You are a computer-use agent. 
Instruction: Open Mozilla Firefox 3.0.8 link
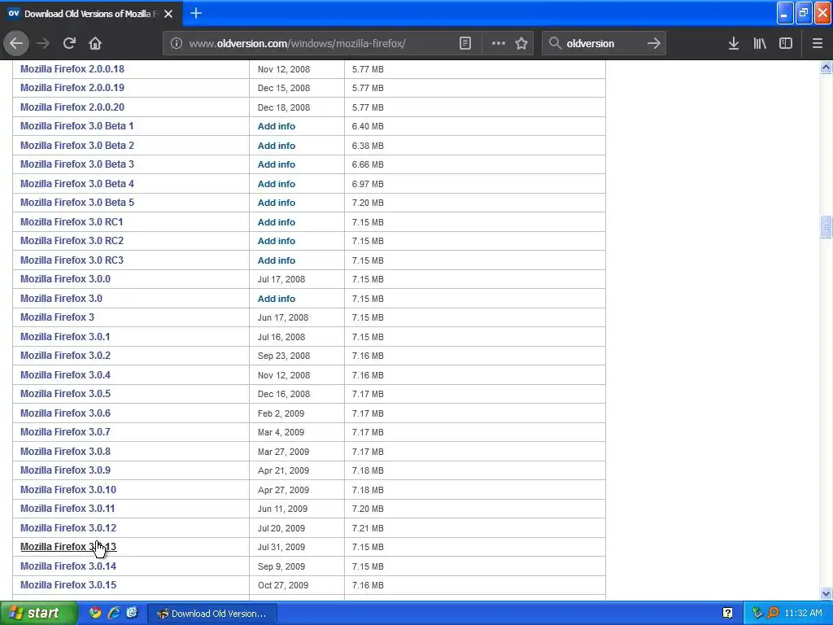point(65,451)
